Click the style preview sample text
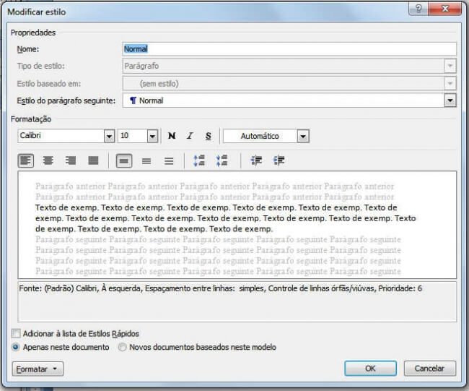 coord(225,218)
